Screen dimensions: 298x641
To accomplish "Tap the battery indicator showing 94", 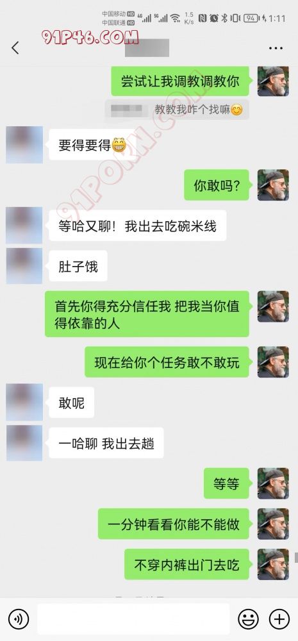I will coord(252,19).
